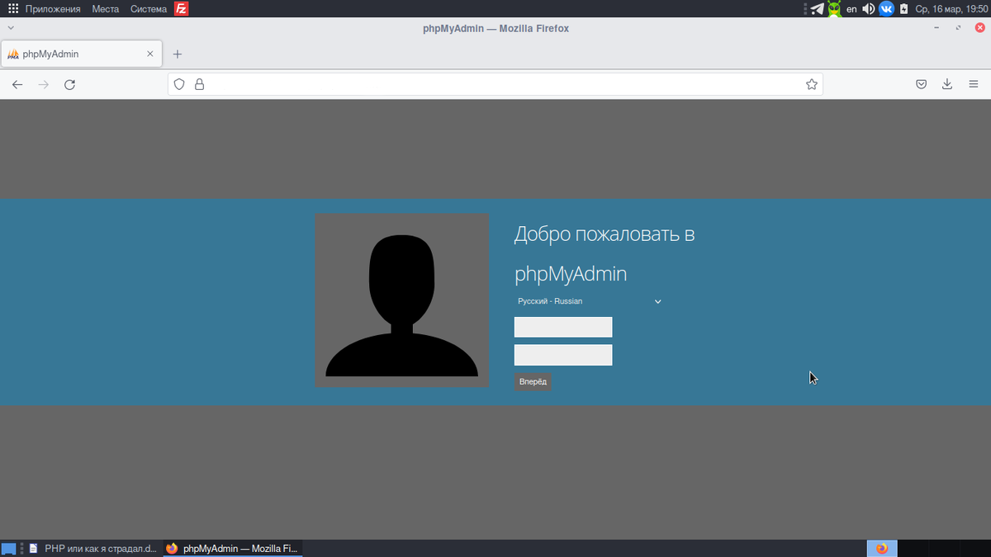Open the Места menu

106,9
